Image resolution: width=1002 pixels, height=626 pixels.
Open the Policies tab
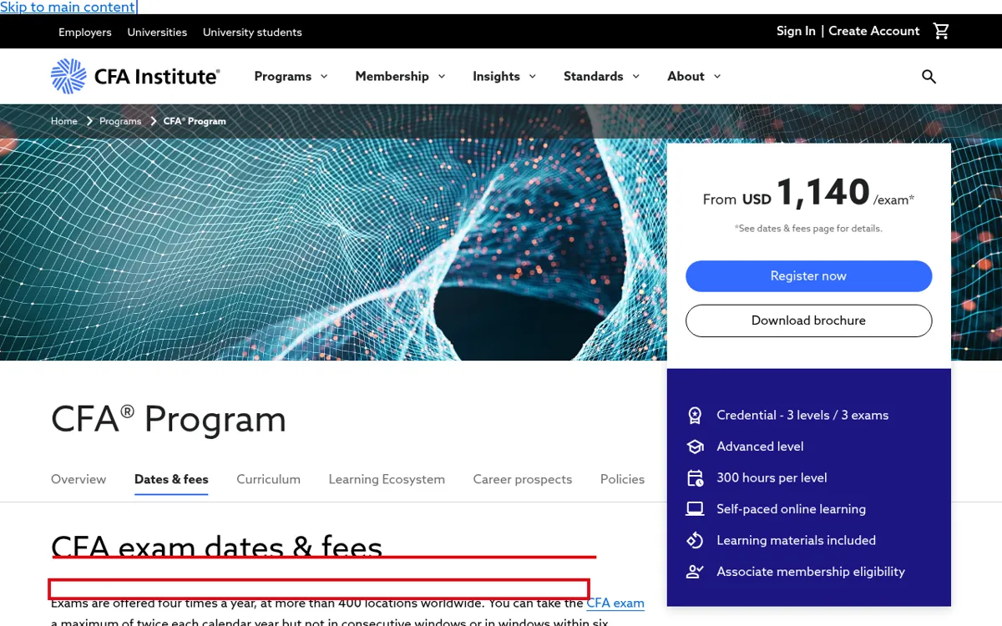(x=622, y=479)
